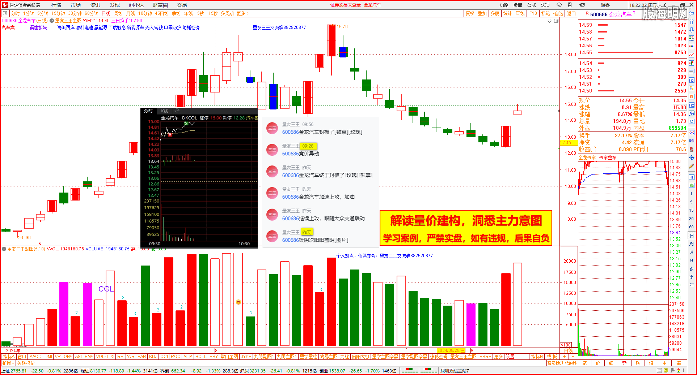
Task: Toggle the 标记 marker option
Action: (546, 13)
